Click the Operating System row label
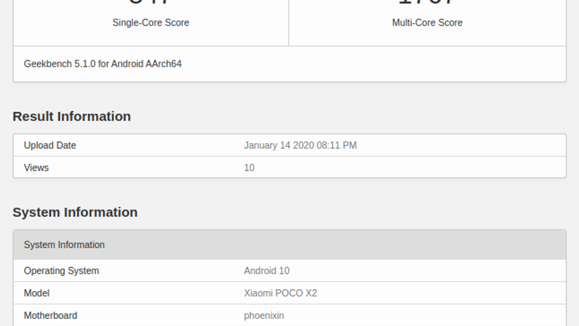 (61, 271)
